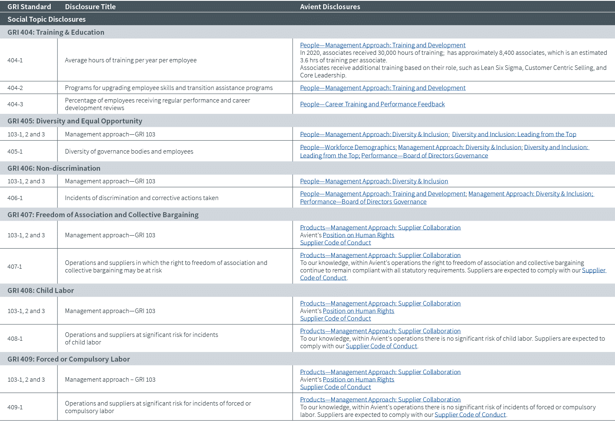The height and width of the screenshot is (429, 615).
Task: Click Supplier Code of Conduct in row 409-1
Action: pos(470,415)
